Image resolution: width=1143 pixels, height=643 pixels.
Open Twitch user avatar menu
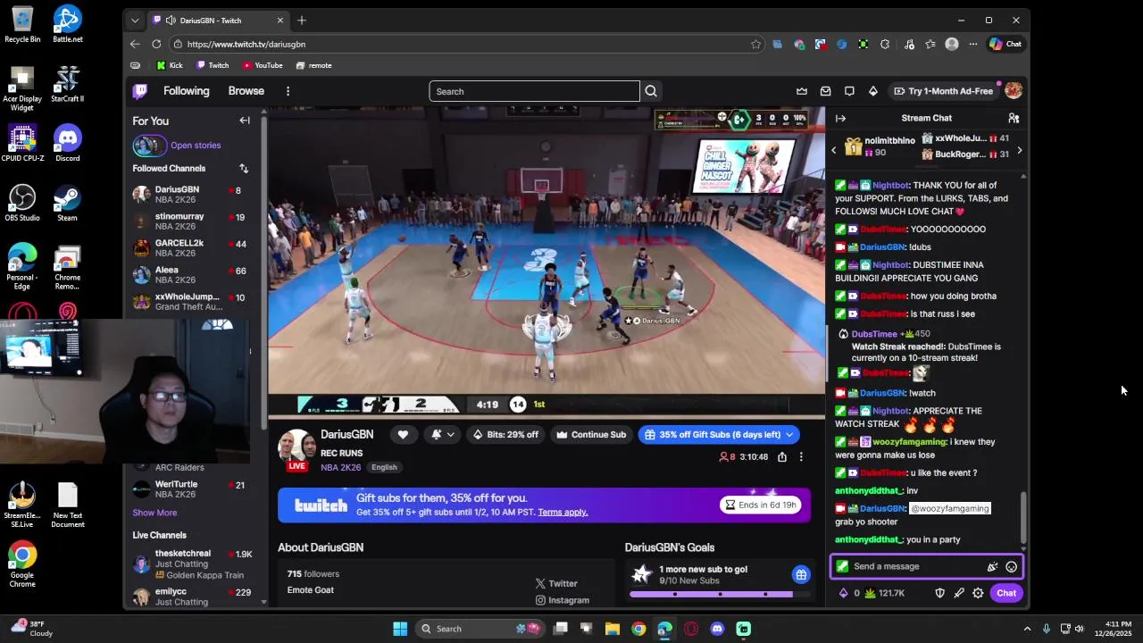(x=1013, y=90)
